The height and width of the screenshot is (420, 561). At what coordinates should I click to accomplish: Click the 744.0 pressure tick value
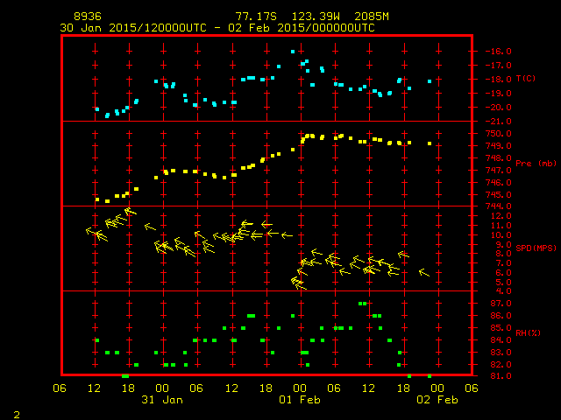click(498, 206)
